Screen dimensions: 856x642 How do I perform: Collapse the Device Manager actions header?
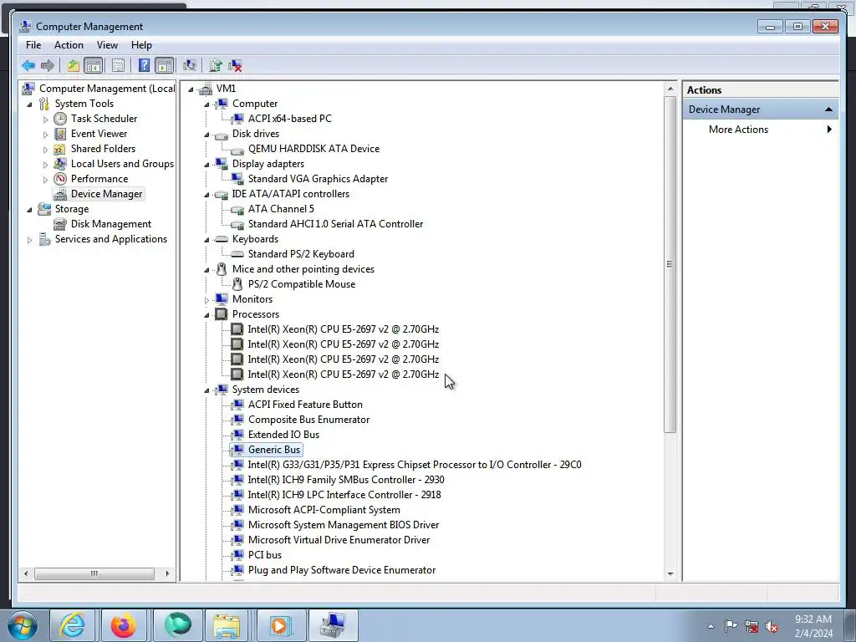click(828, 110)
